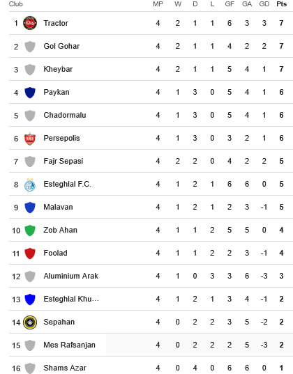
Task: Click the Club column header
Action: point(16,4)
